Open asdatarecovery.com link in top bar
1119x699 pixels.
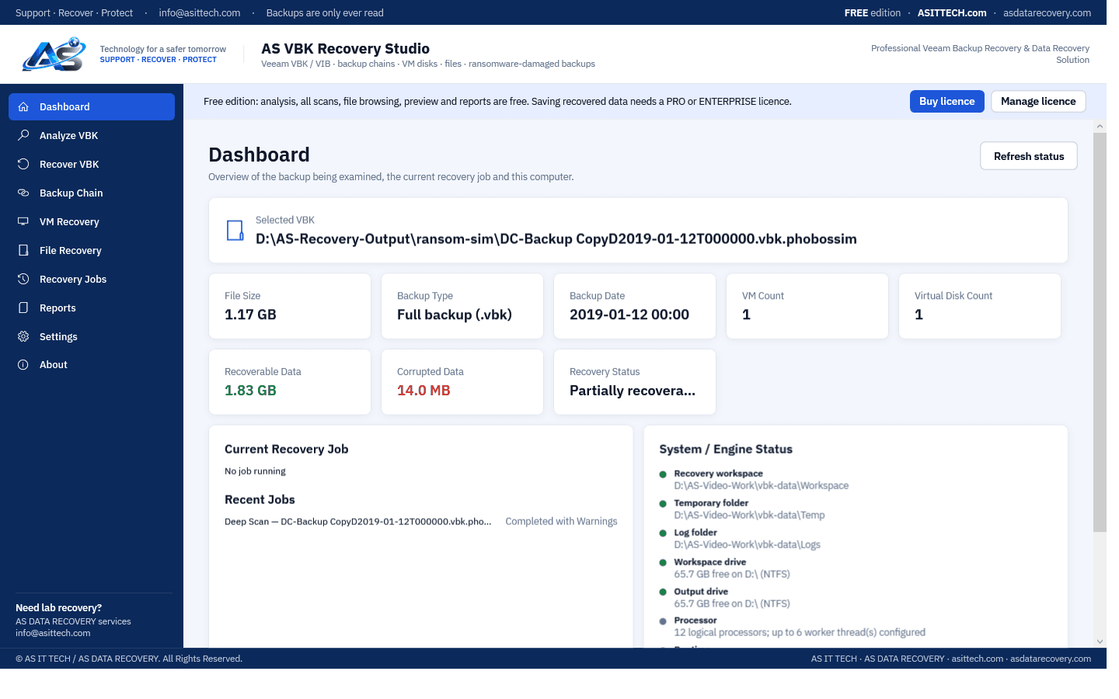coord(1047,12)
